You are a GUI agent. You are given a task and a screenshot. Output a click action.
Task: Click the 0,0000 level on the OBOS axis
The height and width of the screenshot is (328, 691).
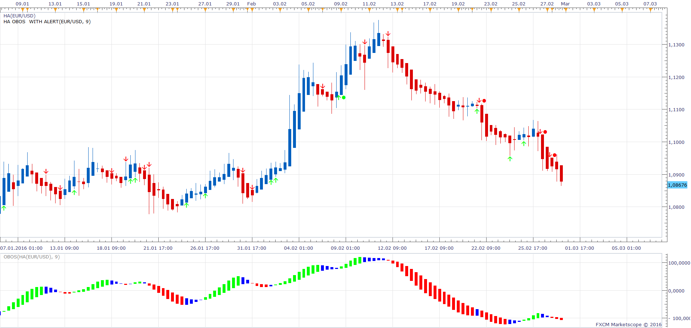(x=676, y=291)
